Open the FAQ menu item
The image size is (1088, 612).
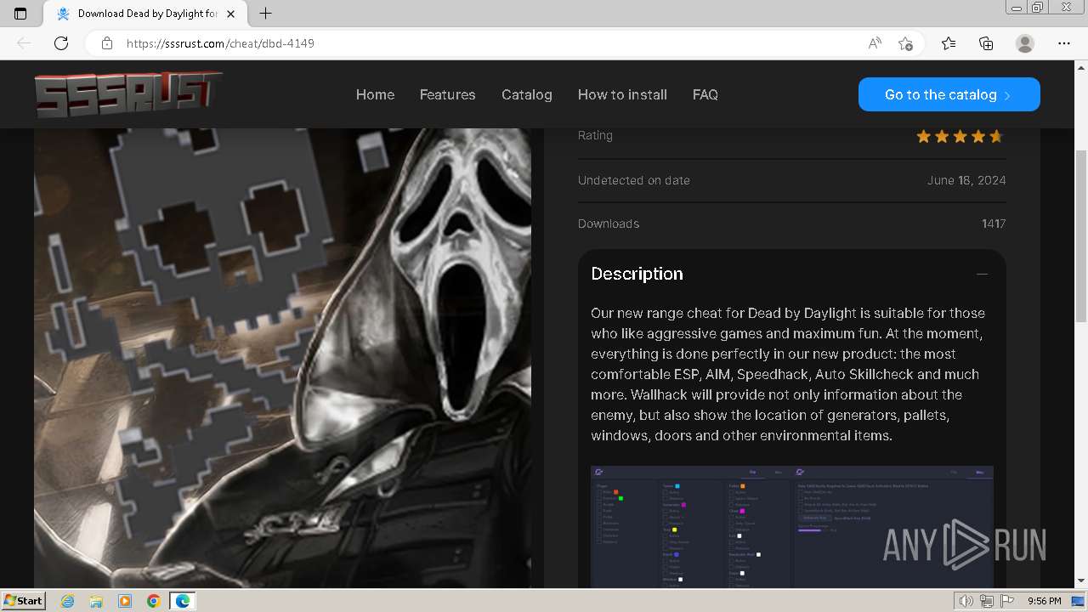[705, 94]
